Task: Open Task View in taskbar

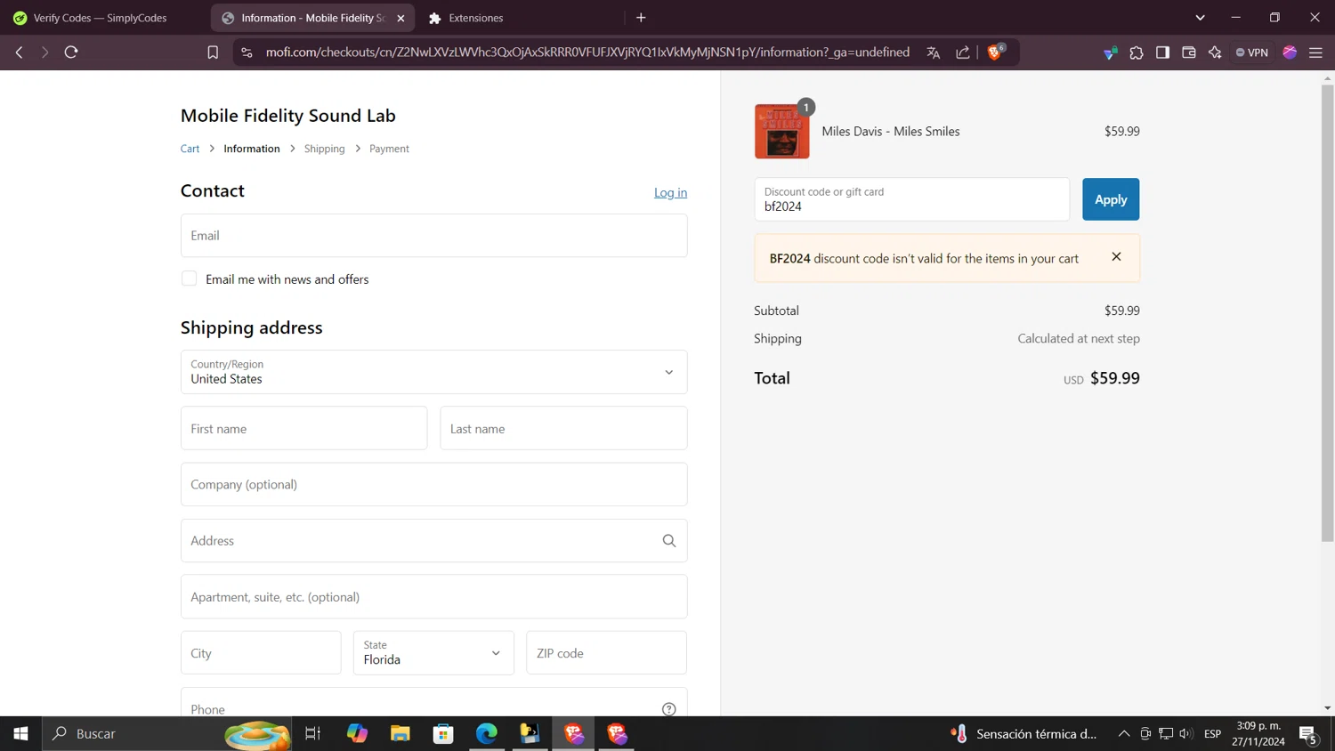Action: coord(312,733)
